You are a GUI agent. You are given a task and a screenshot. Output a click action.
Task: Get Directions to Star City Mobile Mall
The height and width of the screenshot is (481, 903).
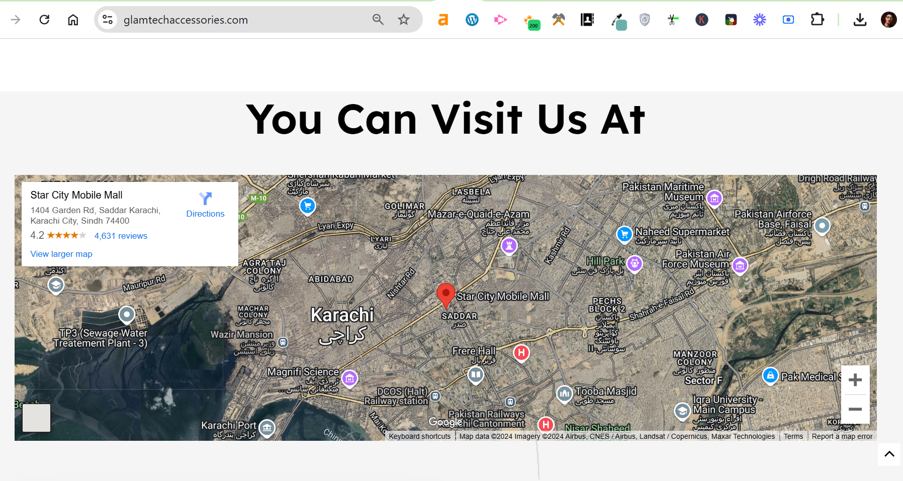(205, 205)
